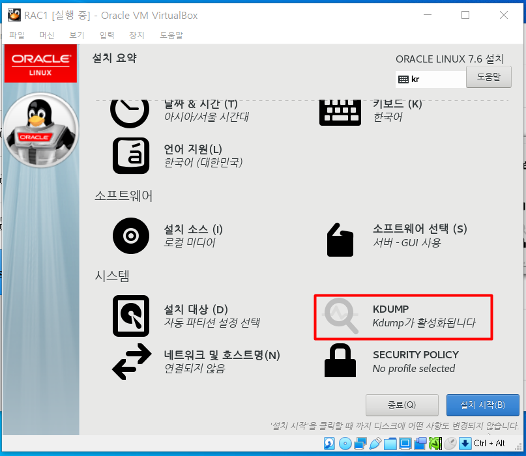Image resolution: width=526 pixels, height=456 pixels.
Task: Click green CPU virtualization status icon
Action: [x=435, y=444]
